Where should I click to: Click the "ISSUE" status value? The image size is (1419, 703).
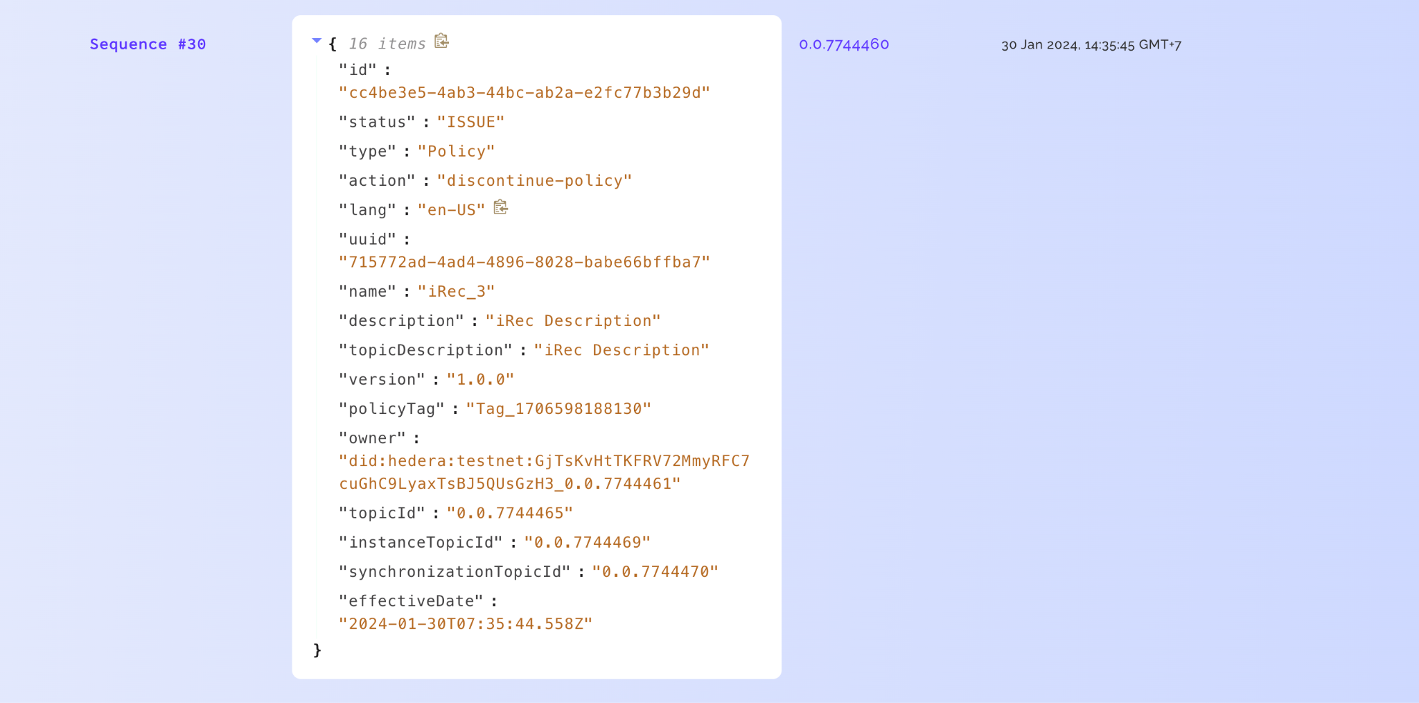click(470, 122)
